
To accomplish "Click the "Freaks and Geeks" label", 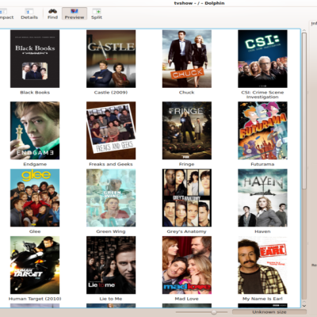I will pos(111,164).
